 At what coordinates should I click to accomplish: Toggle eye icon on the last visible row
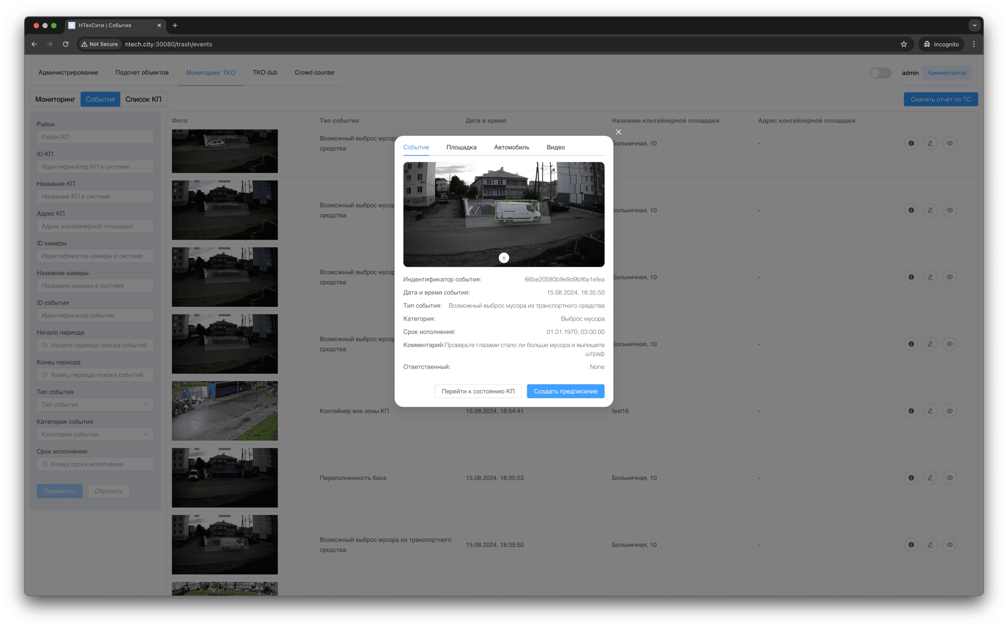950,545
